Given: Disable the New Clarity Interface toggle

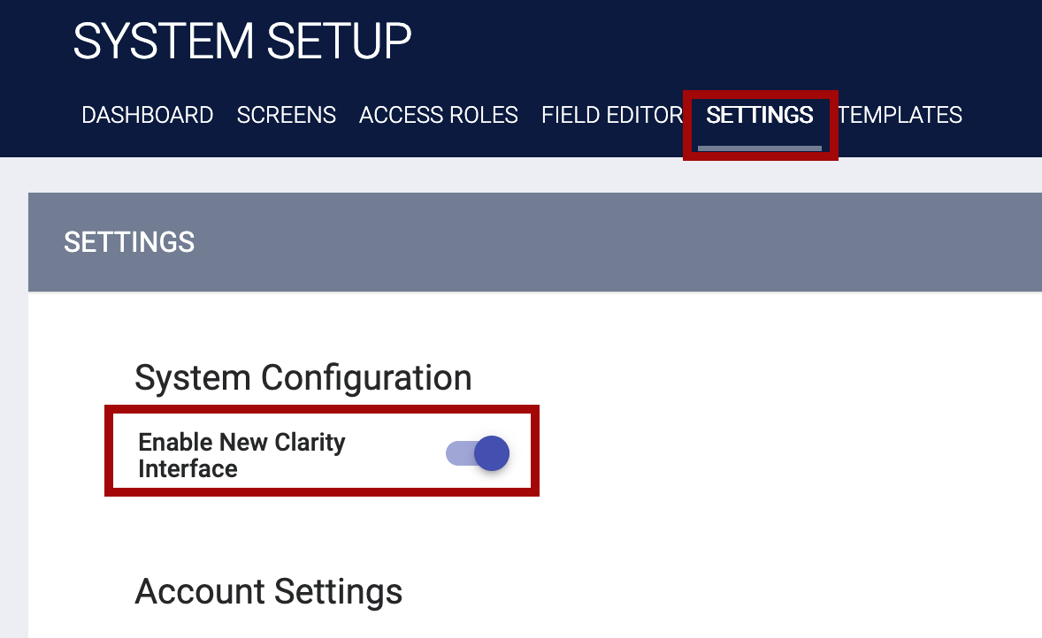Looking at the screenshot, I should pyautogui.click(x=476, y=452).
